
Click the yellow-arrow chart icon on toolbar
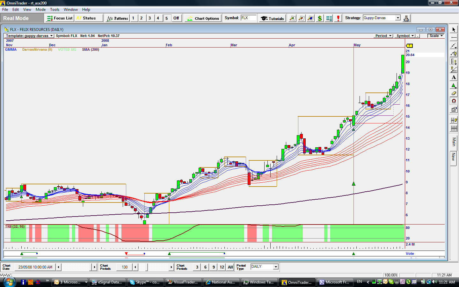pos(292,18)
